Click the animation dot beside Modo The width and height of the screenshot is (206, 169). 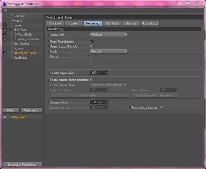click(x=49, y=51)
